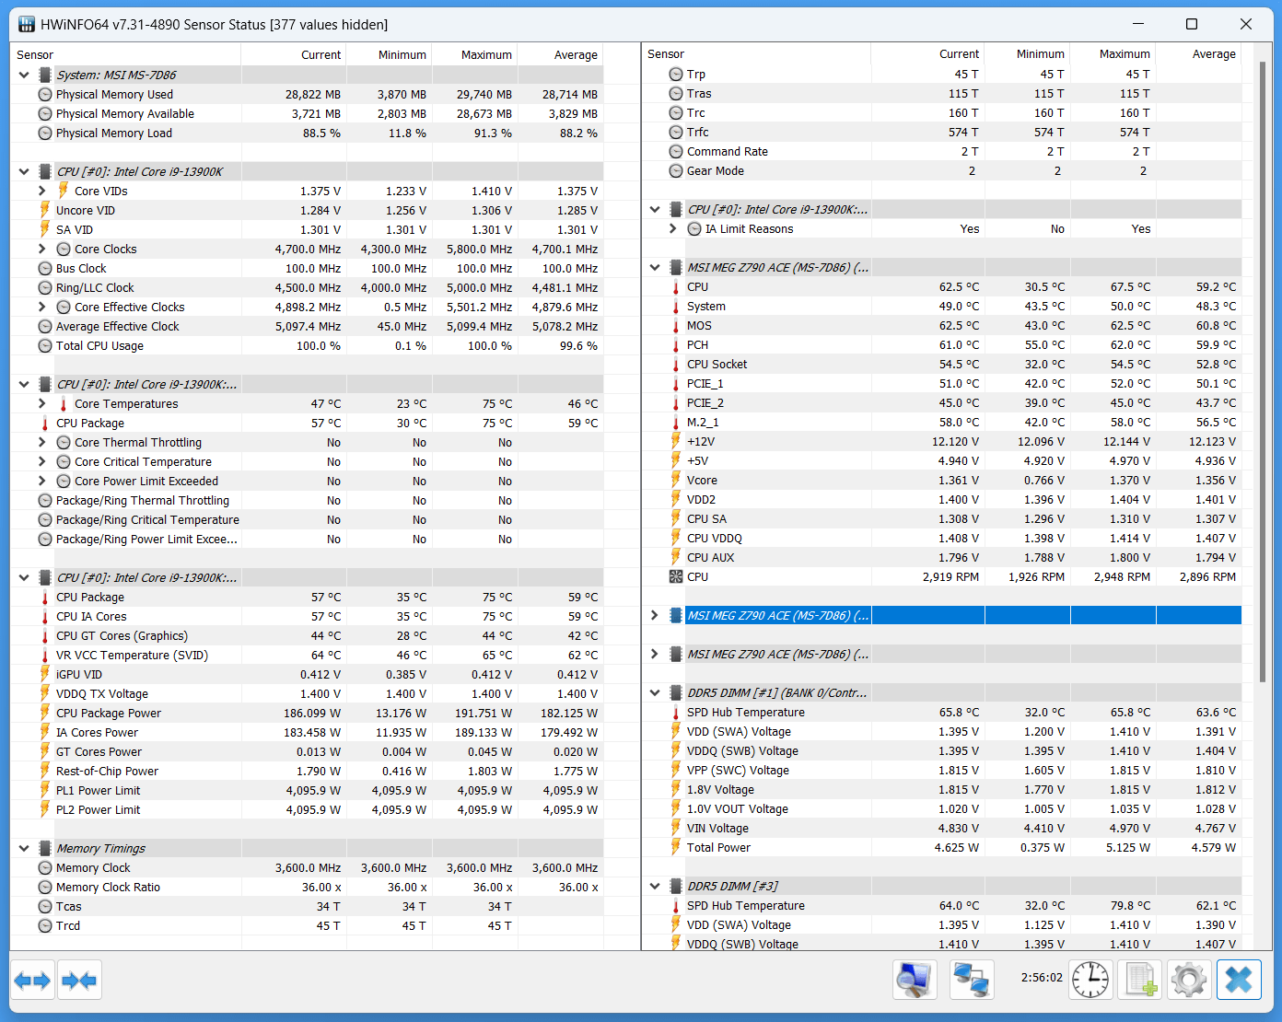Open sensor settings gear icon

point(1189,979)
